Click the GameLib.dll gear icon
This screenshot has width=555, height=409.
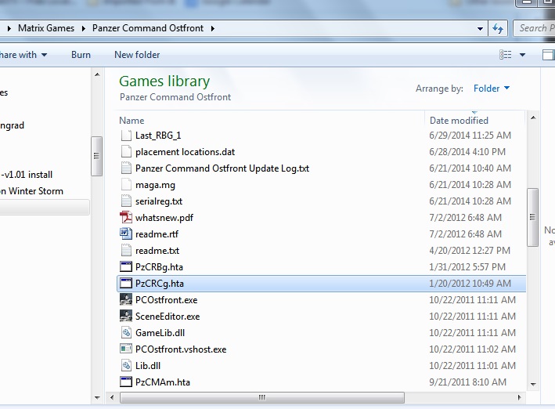(x=126, y=332)
